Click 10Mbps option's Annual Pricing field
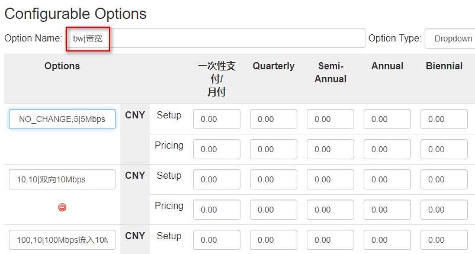This screenshot has width=475, height=254. tap(387, 210)
